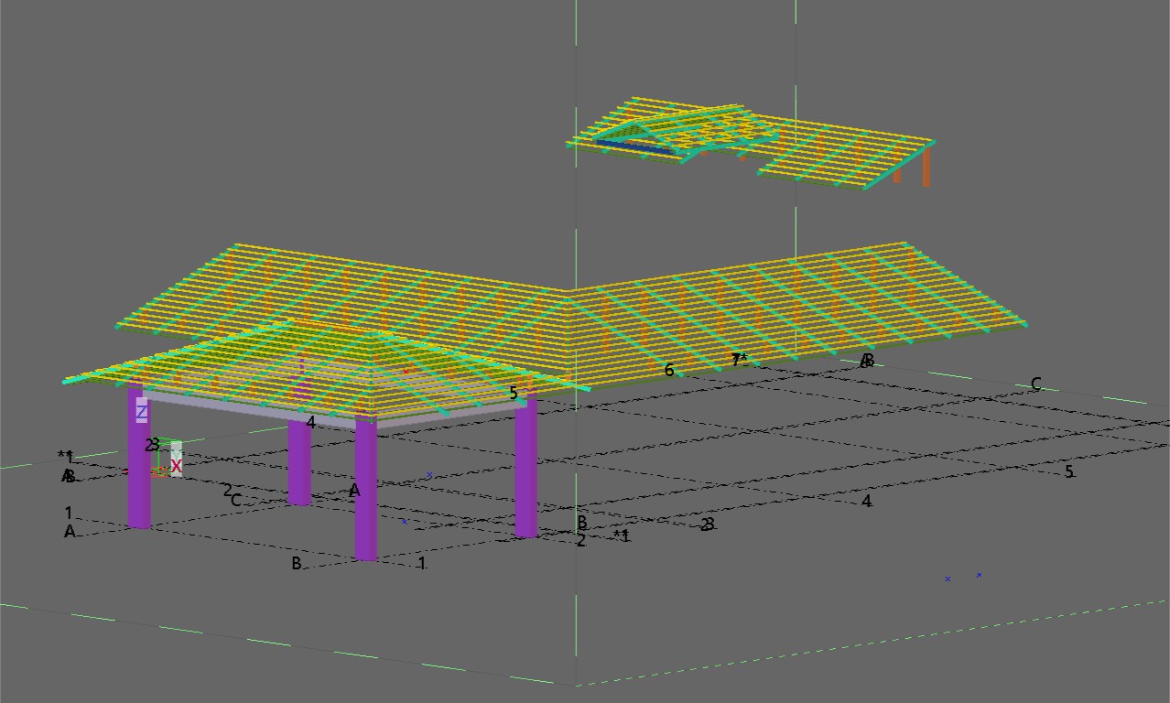Click grid label 5 on right side
Image resolution: width=1170 pixels, height=703 pixels.
1068,472
